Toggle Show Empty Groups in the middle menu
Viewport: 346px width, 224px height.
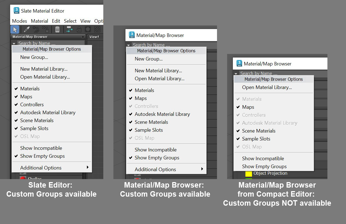coord(157,158)
